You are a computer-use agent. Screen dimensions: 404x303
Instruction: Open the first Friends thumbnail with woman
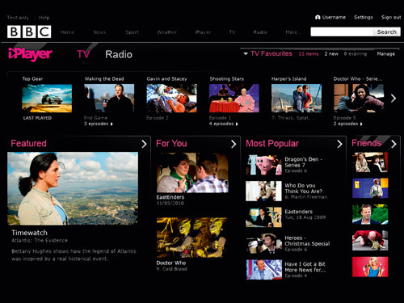[370, 162]
